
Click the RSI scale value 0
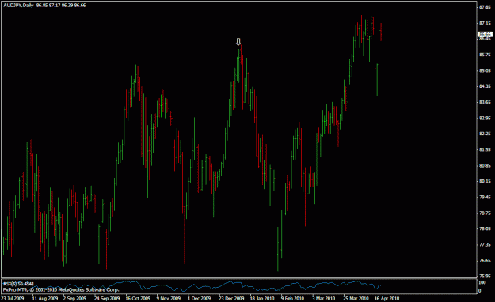tap(479, 291)
